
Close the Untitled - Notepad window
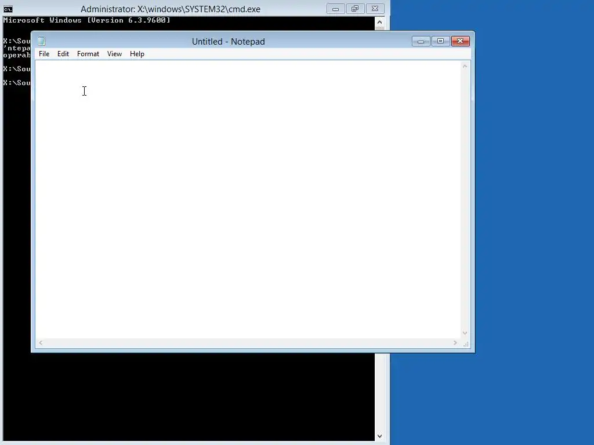pos(460,41)
